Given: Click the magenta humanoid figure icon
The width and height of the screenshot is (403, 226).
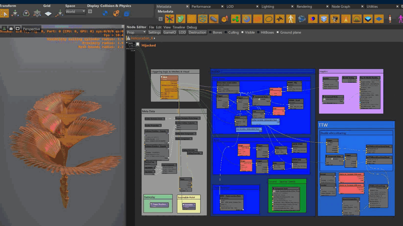Looking at the screenshot, I should (400, 19).
